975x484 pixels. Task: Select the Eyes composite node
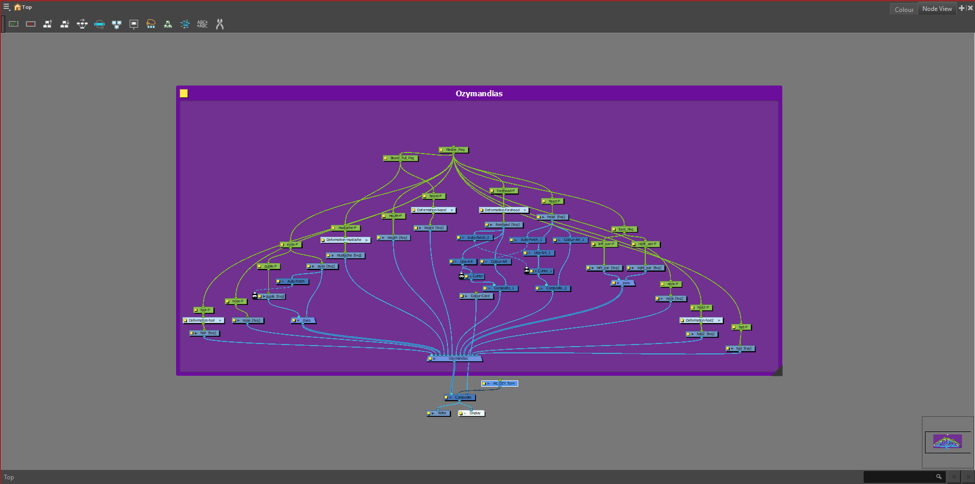tap(304, 321)
